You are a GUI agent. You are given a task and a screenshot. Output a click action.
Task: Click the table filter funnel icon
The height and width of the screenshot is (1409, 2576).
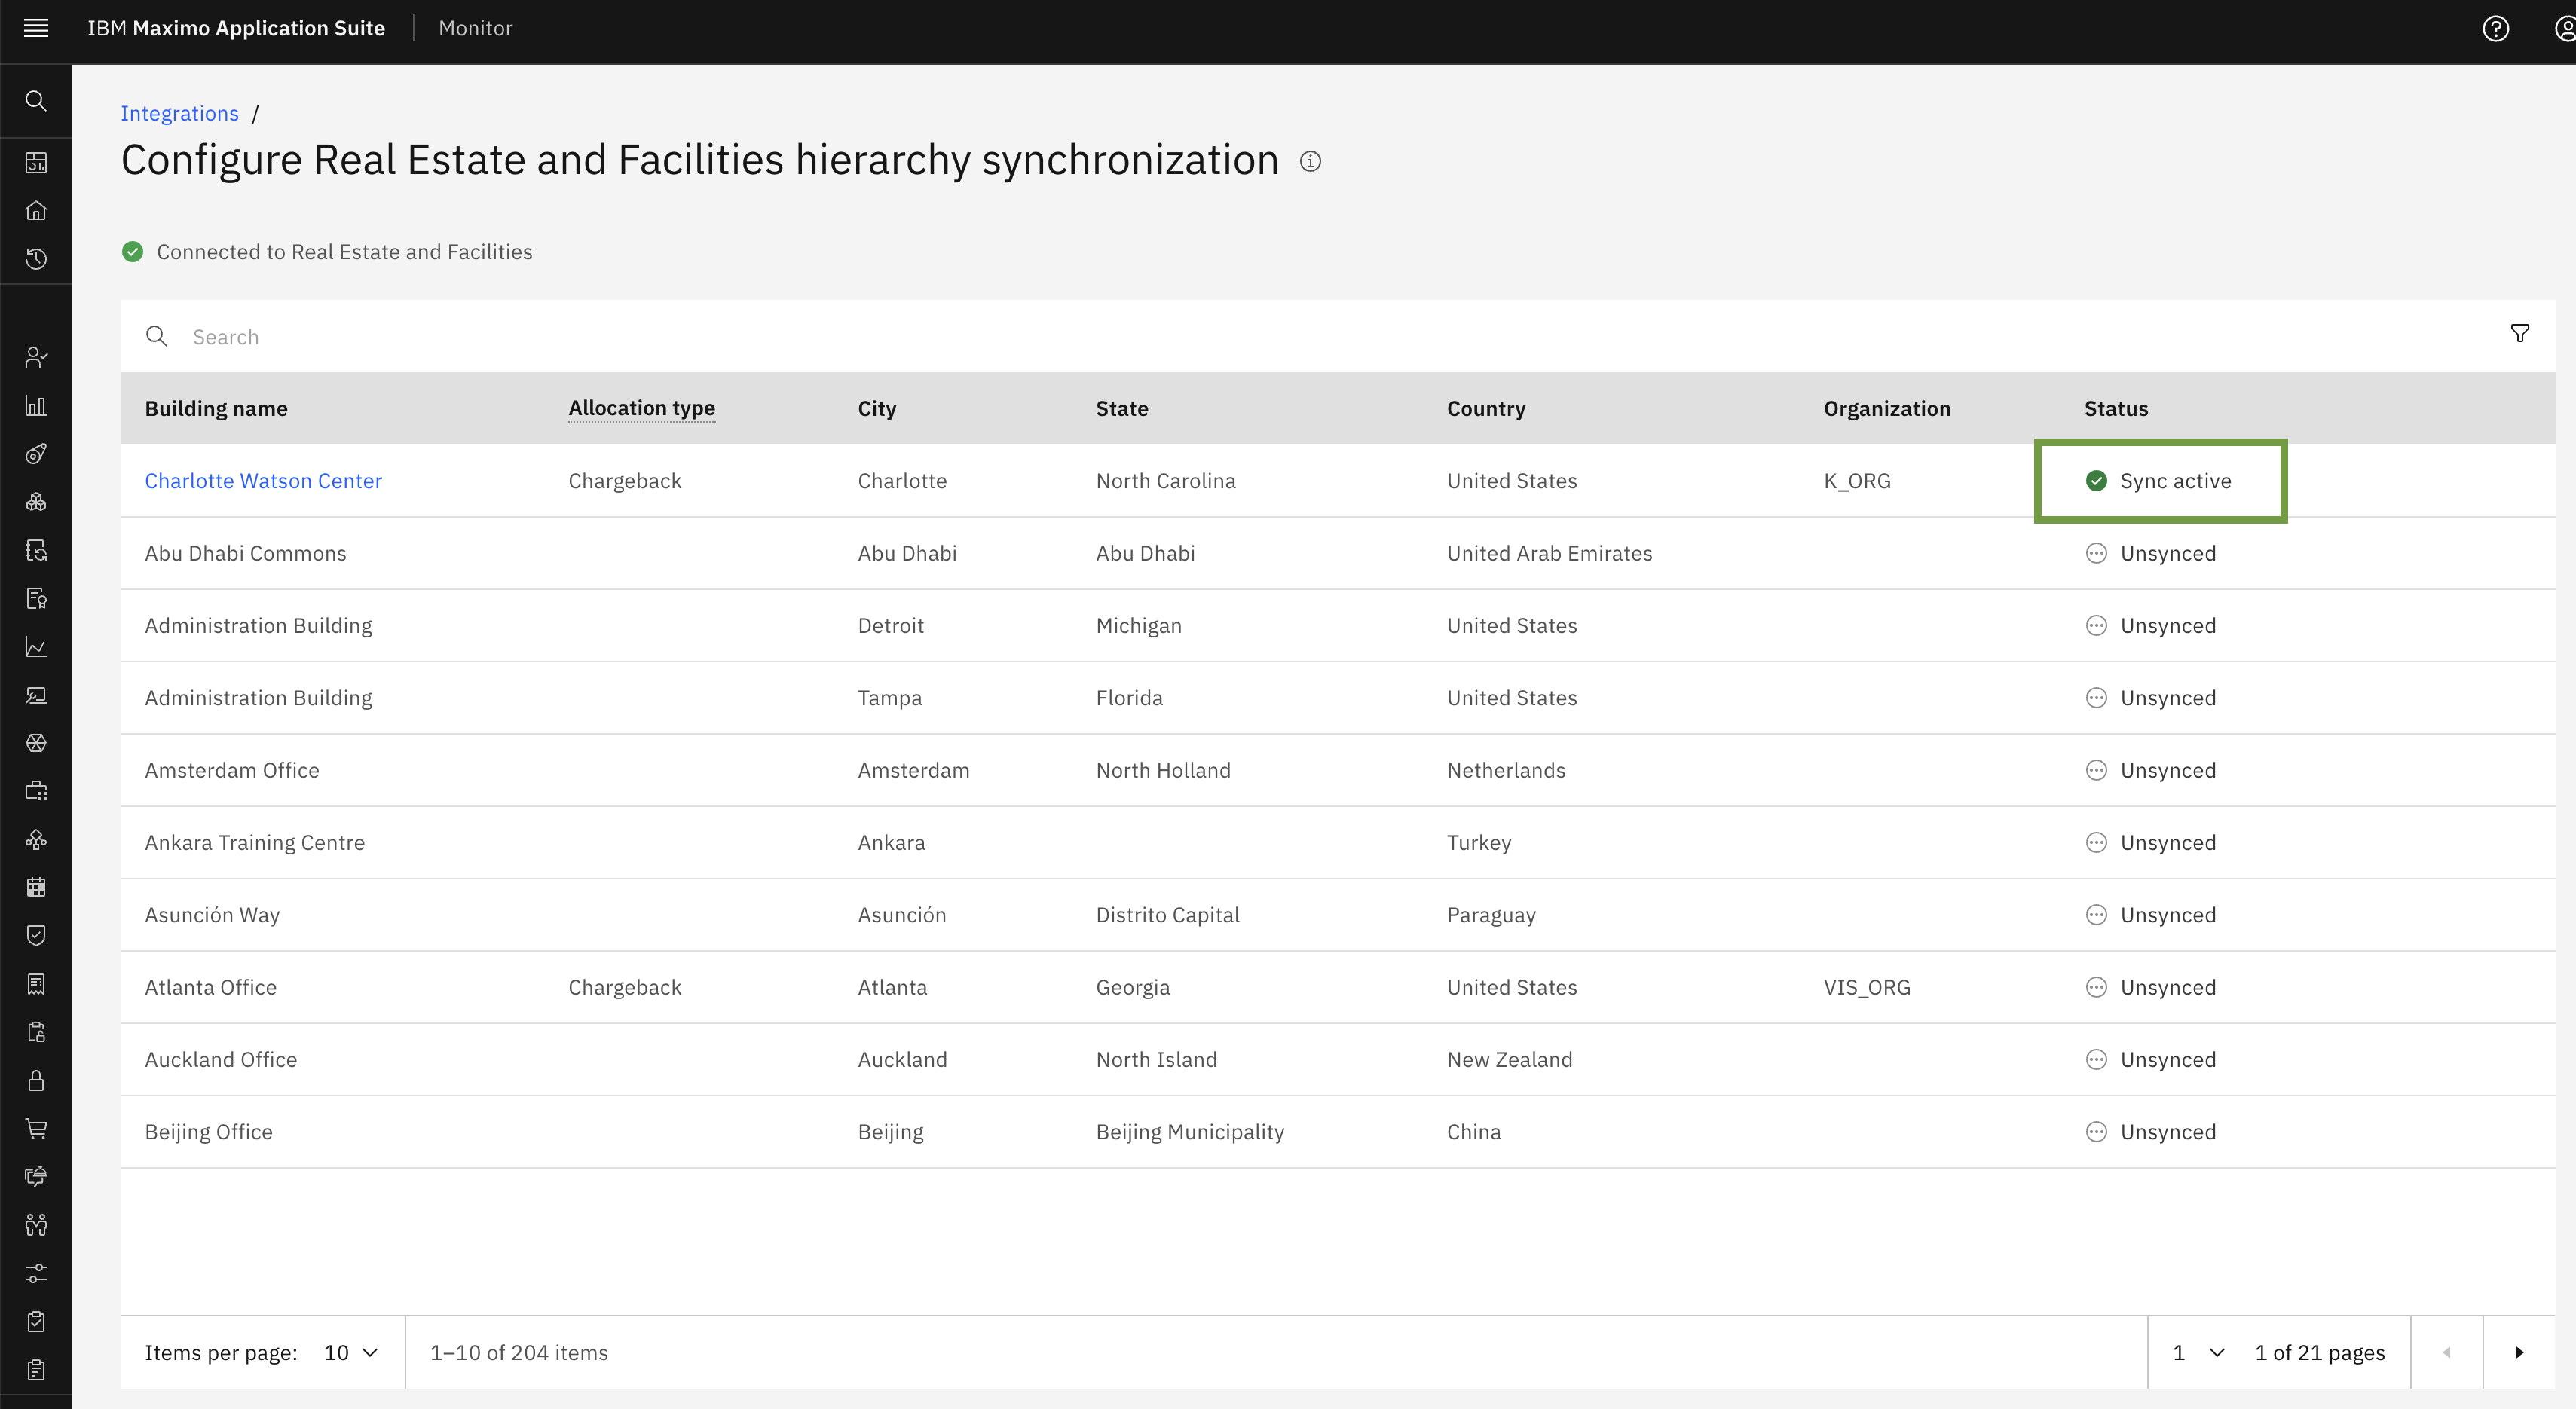2520,333
